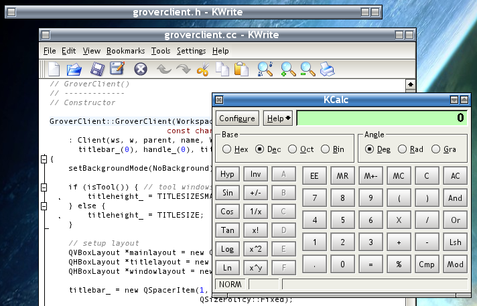Click the +/- sign change button
This screenshot has height=306, width=477.
[x=255, y=193]
